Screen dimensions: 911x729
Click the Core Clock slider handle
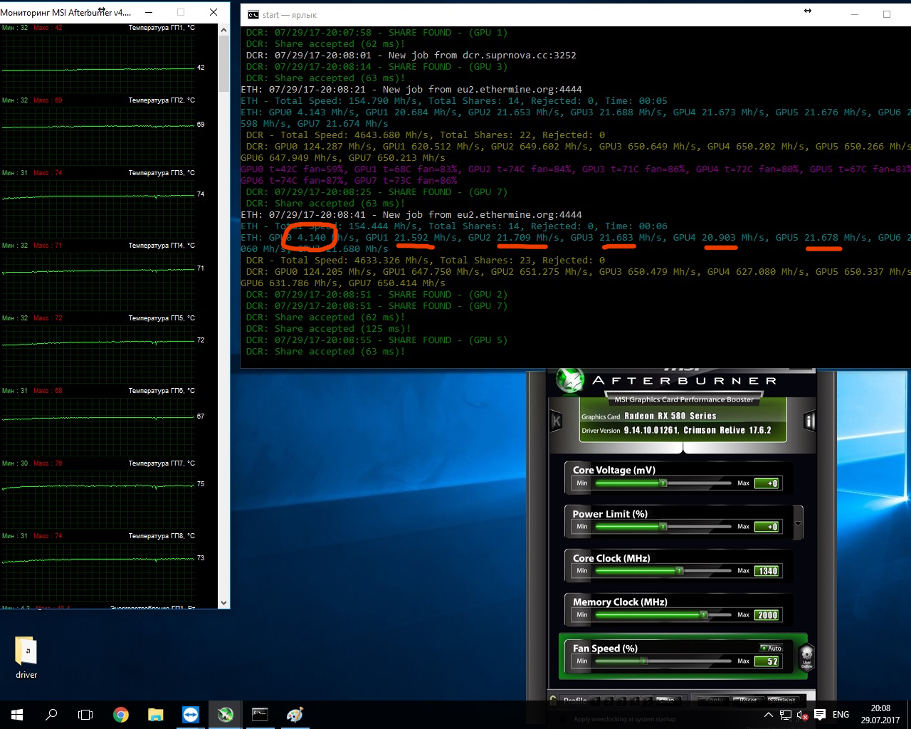680,571
